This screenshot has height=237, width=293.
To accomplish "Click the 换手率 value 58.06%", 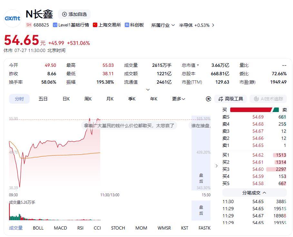I will (x=49, y=82).
